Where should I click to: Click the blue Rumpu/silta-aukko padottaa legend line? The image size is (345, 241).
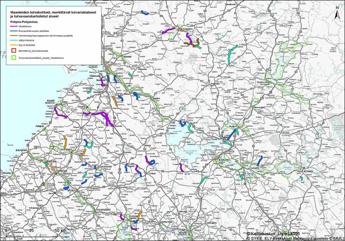(x=14, y=31)
